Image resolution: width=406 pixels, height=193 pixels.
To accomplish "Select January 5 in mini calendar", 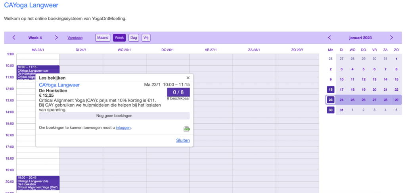I will (364, 69).
